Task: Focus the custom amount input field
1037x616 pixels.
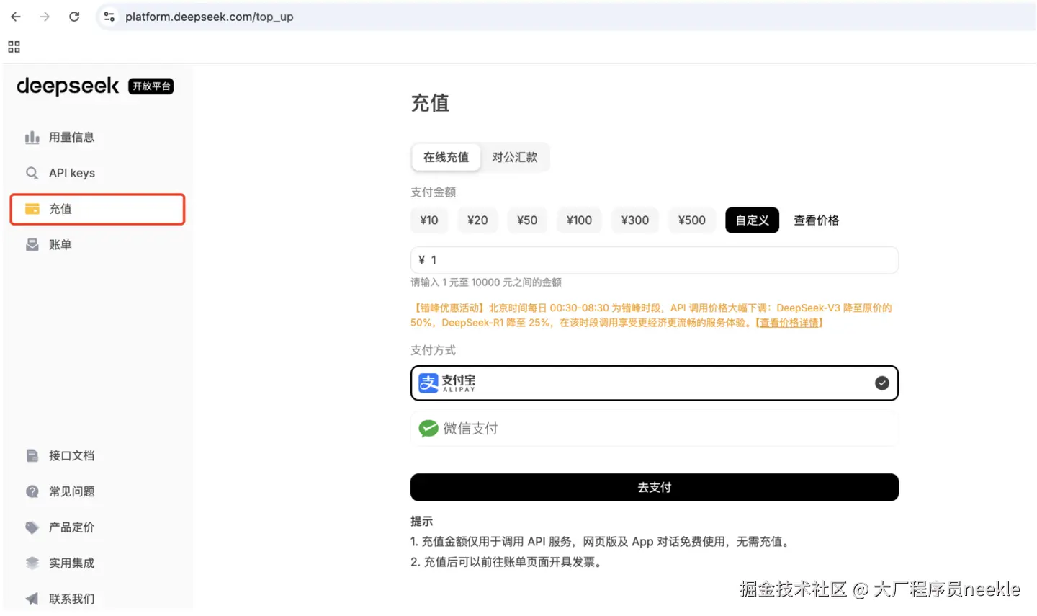Action: 655,260
